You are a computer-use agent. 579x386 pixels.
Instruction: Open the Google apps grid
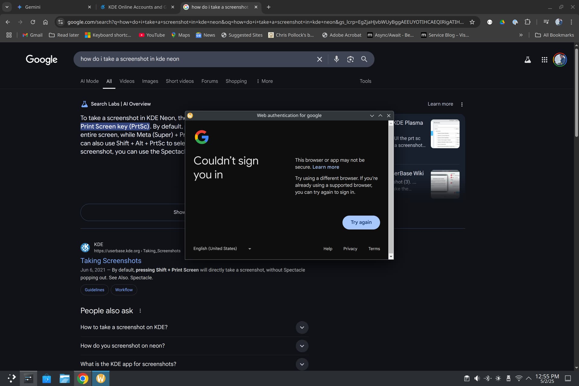(x=544, y=60)
